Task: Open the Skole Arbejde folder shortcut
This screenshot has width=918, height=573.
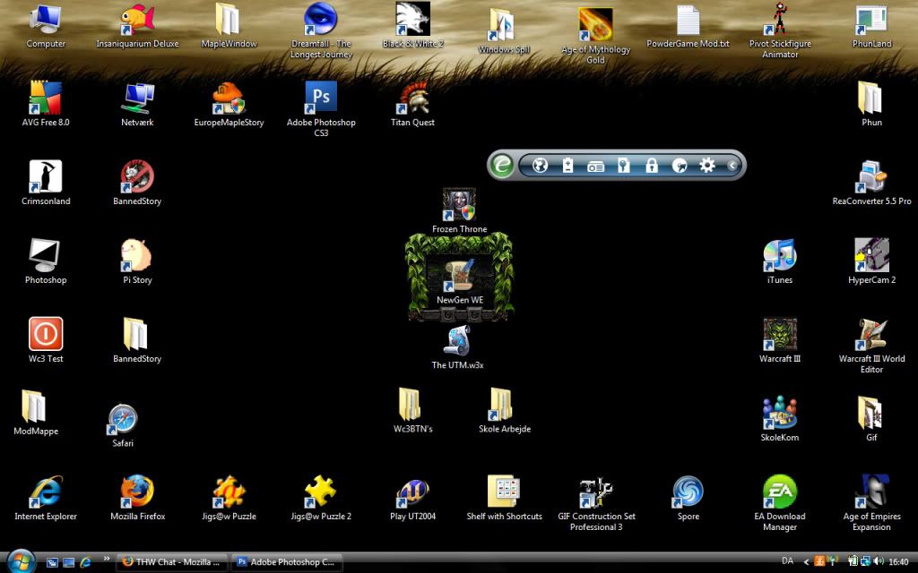Action: (x=505, y=410)
